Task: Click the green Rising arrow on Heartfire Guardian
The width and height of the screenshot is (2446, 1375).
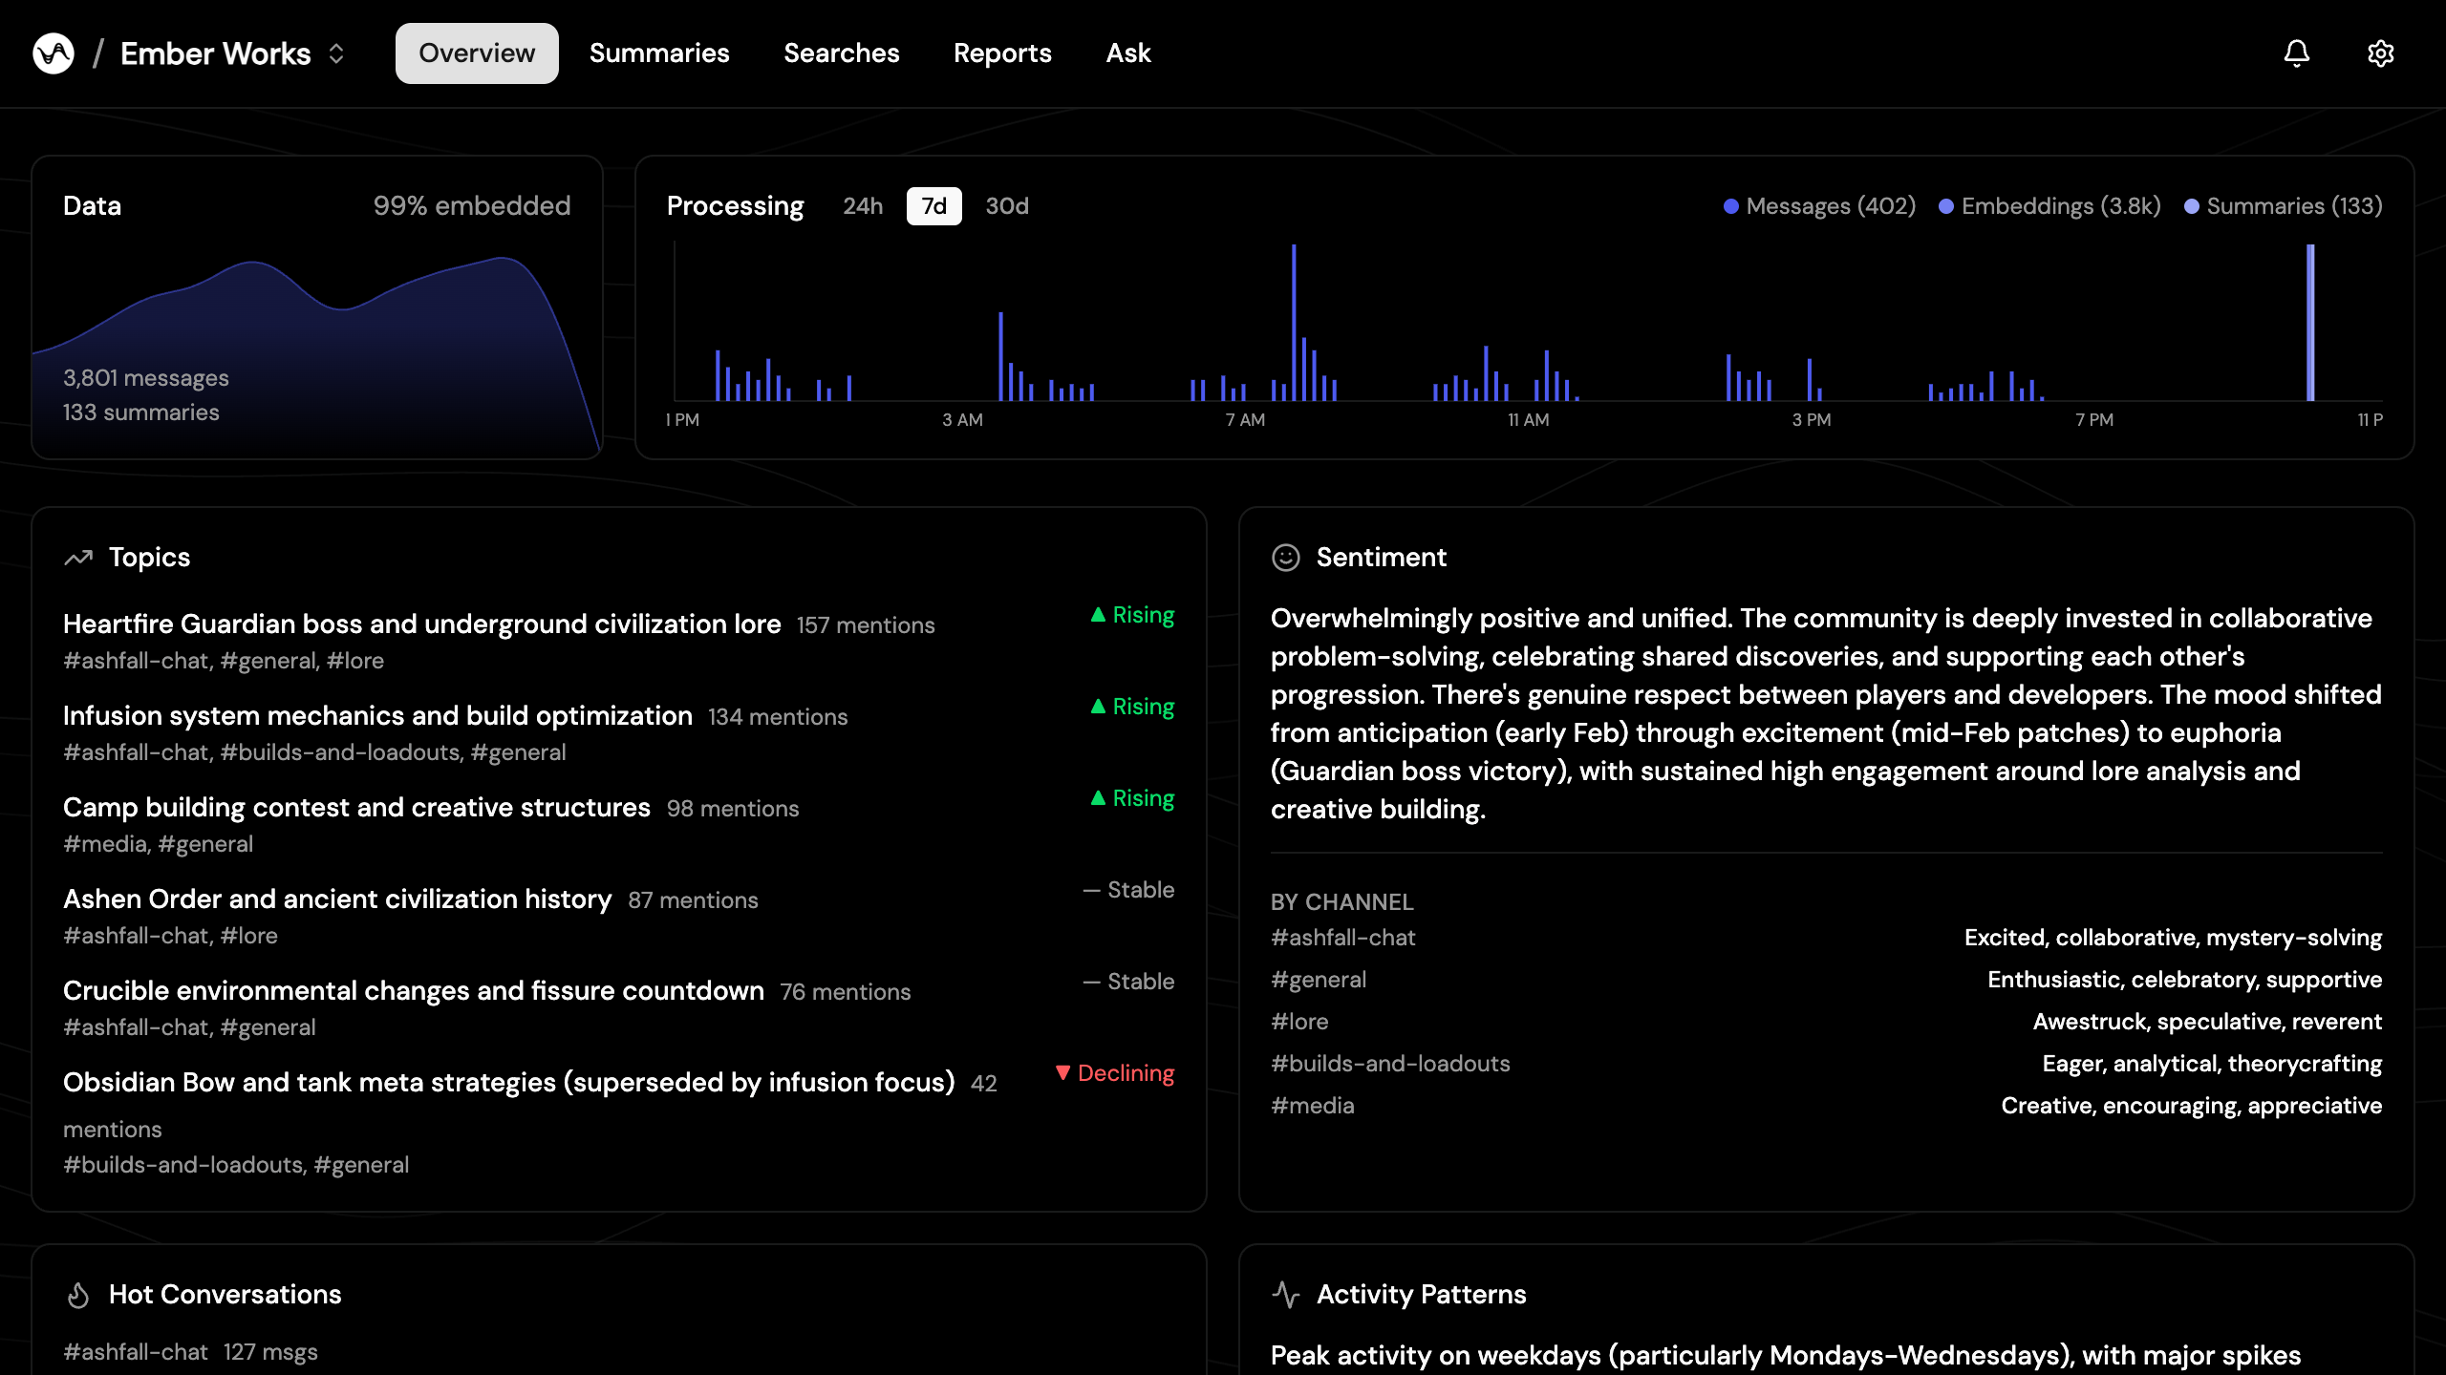Action: pos(1098,615)
